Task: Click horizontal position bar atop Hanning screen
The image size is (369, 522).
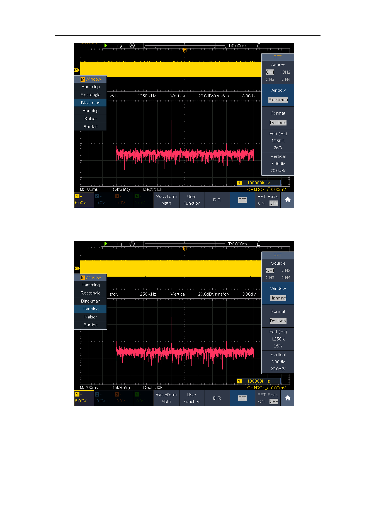Action: (185, 244)
